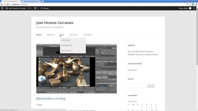Open the updates counter in admin bar
This screenshot has height=111, width=198.
click(30, 8)
